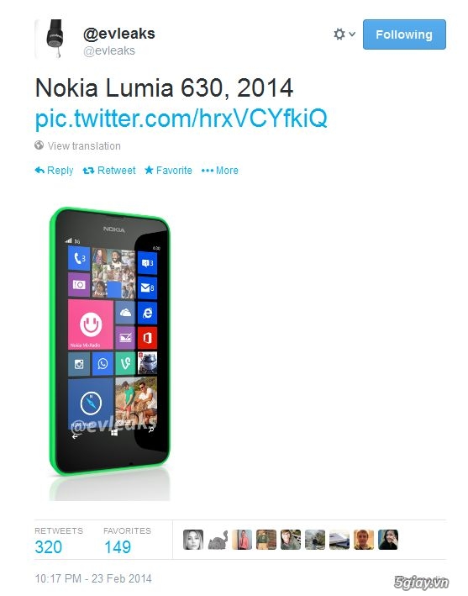468x596 pixels.
Task: Click the 5giay.vn watermark logo
Action: pos(421,583)
